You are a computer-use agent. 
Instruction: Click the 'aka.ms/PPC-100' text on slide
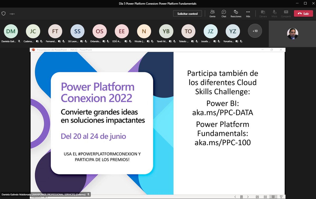[223, 143]
